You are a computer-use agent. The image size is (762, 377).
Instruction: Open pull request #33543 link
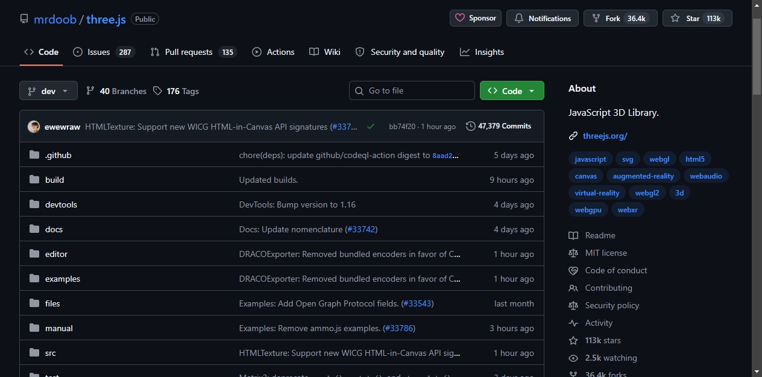coord(417,303)
